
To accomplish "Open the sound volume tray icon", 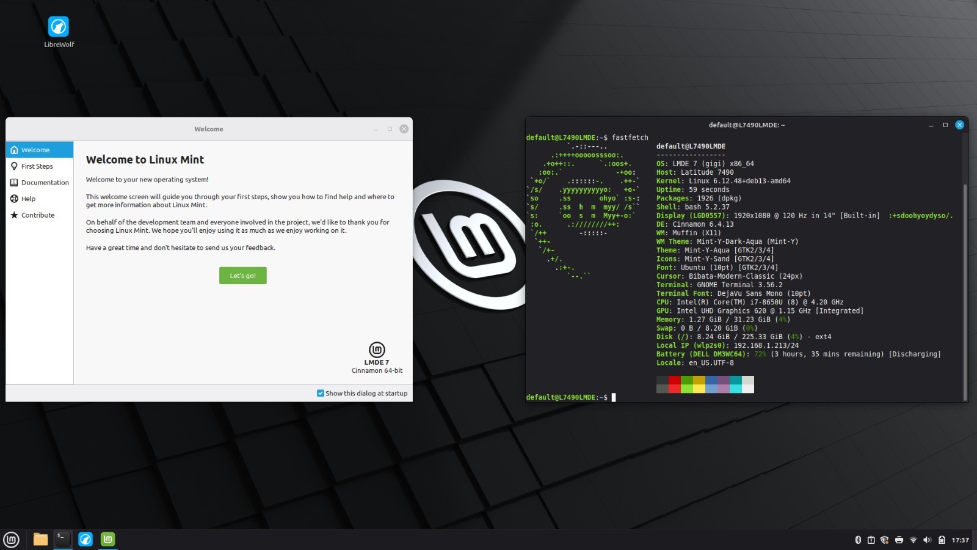I will pos(927,540).
